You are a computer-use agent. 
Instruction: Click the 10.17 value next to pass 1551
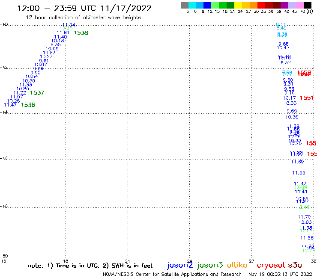pos(289,98)
